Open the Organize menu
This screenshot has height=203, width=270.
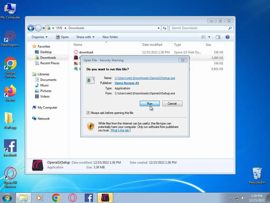point(40,37)
